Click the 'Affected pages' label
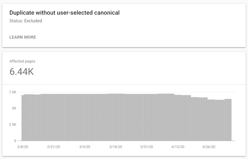The image size is (248, 159). [22, 61]
